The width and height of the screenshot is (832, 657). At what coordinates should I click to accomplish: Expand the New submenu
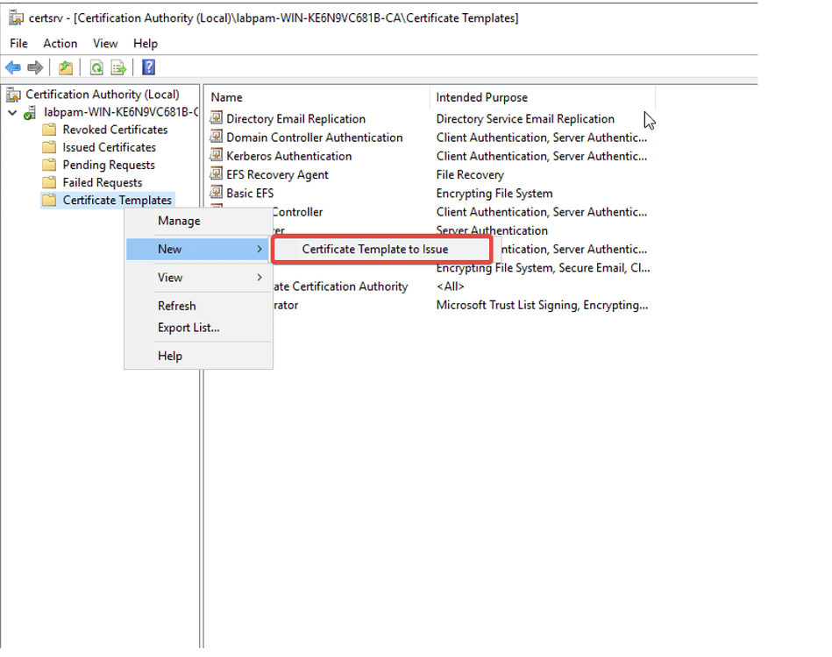tap(169, 249)
